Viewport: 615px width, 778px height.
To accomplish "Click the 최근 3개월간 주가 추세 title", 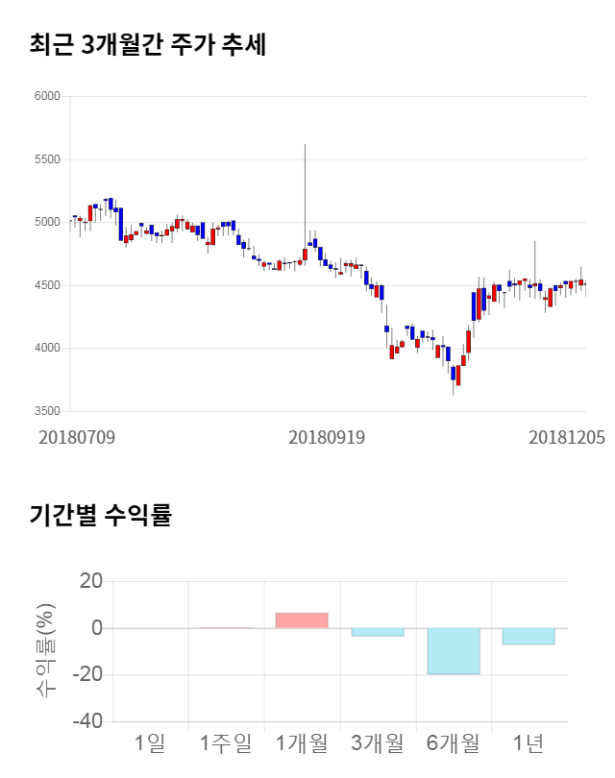I will [x=147, y=43].
